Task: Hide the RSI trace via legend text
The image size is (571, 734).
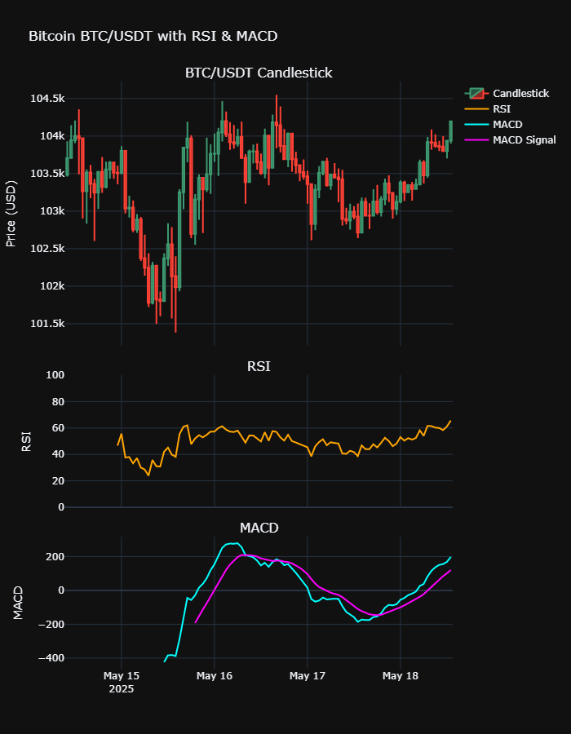Action: click(502, 109)
